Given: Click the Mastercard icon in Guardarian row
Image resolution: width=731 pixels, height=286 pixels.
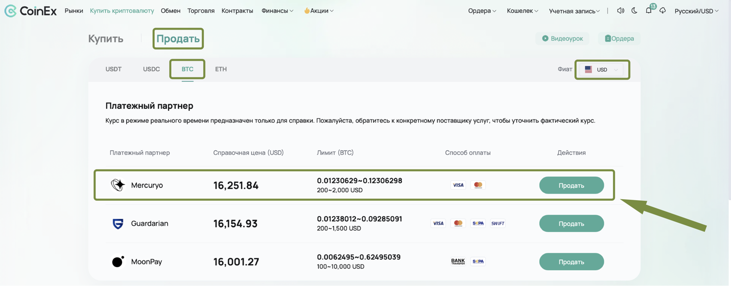Looking at the screenshot, I should coord(458,223).
